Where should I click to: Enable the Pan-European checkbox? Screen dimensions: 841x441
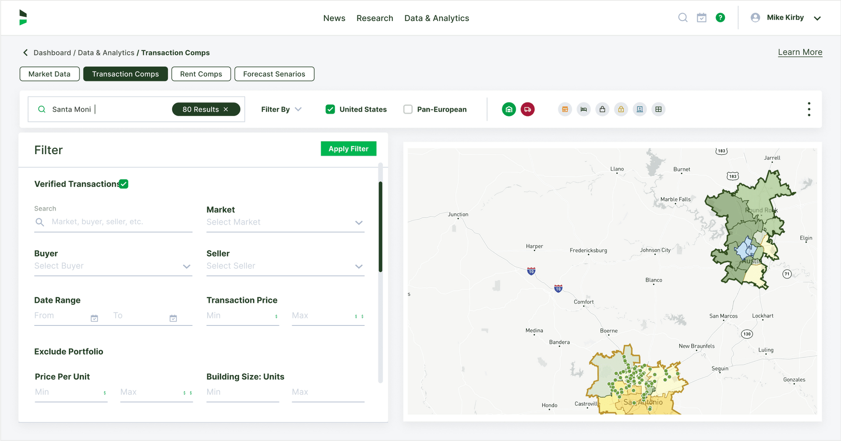click(x=408, y=109)
